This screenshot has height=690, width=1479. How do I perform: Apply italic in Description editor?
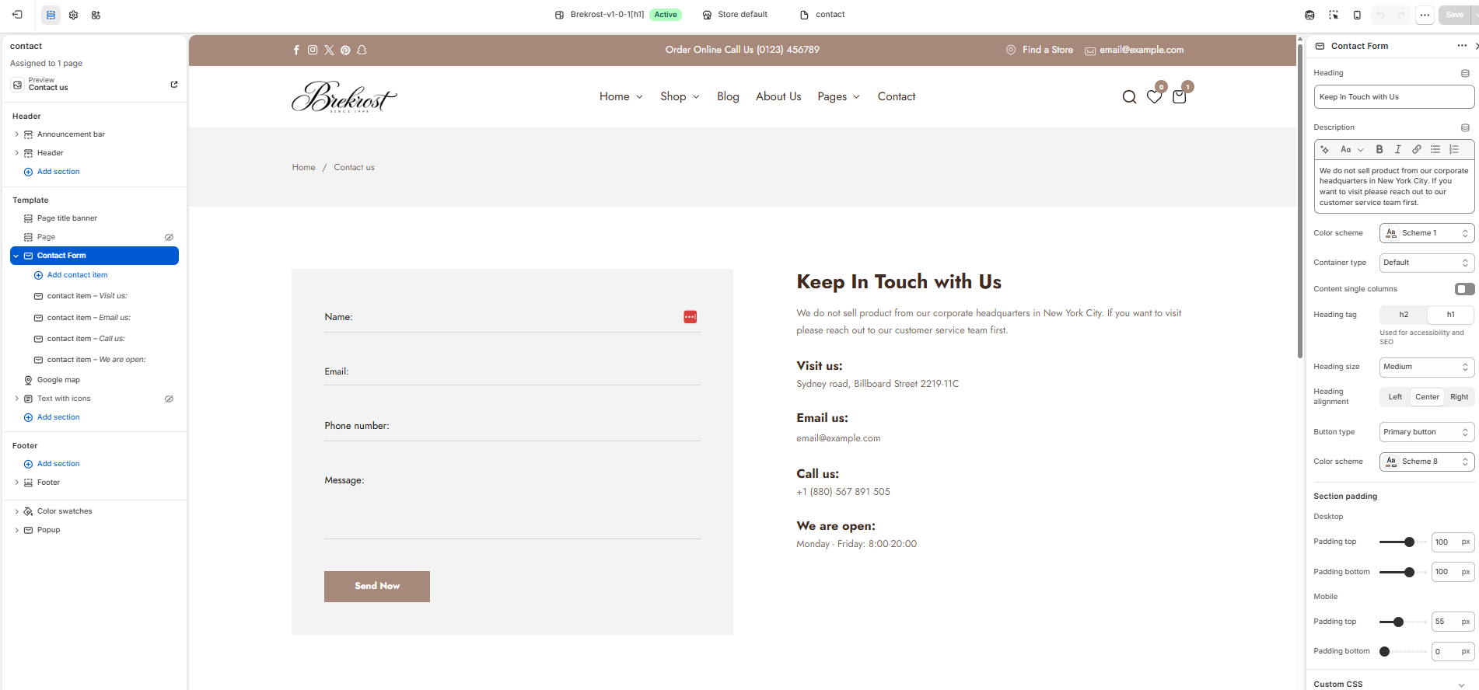[x=1398, y=149]
